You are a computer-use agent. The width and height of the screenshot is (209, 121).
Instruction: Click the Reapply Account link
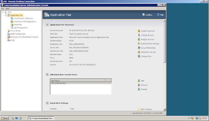pos(148,39)
